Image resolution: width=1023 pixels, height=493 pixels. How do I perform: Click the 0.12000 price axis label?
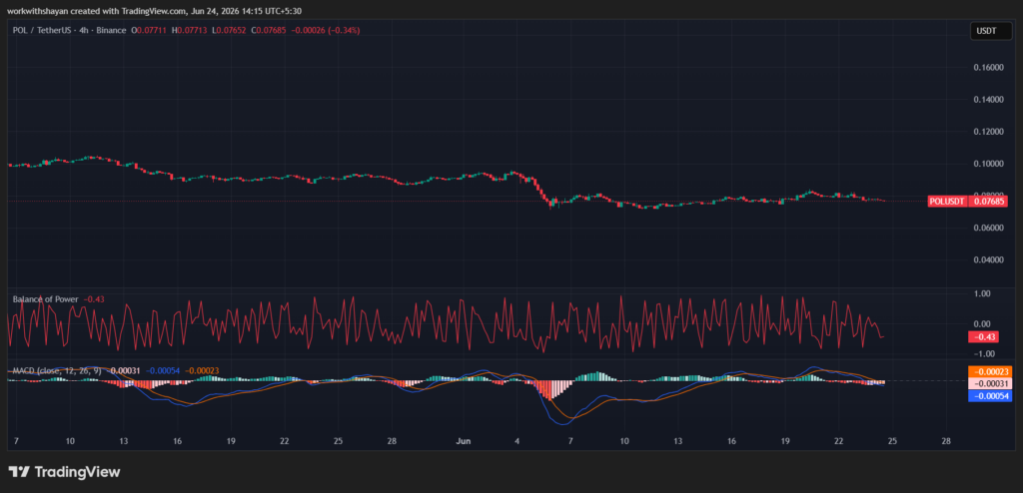989,132
